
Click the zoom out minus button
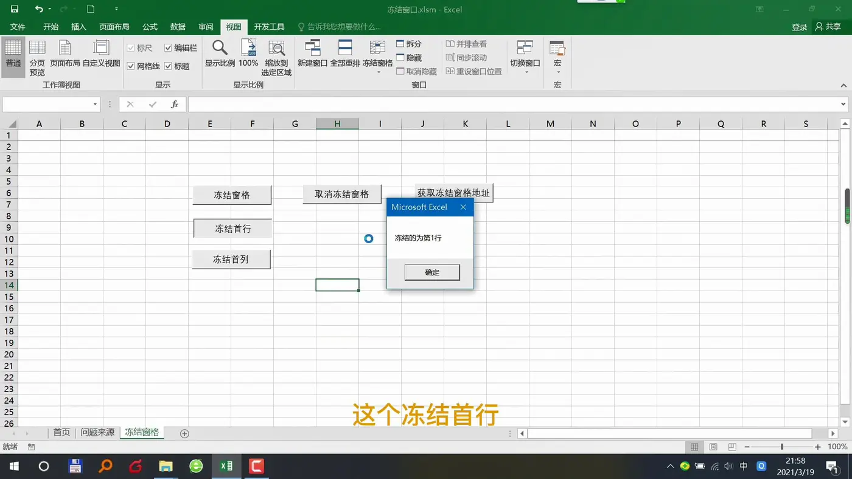click(747, 447)
